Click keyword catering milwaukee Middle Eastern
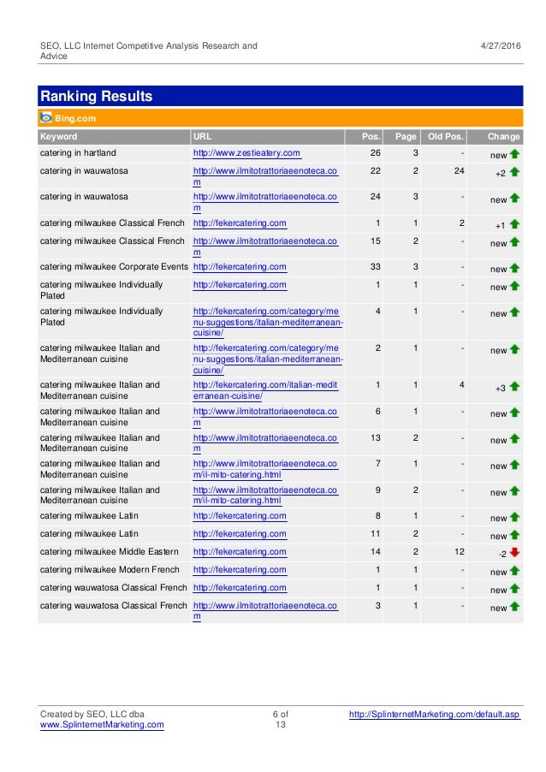Viewport: 546px width, 772px height. click(x=110, y=552)
